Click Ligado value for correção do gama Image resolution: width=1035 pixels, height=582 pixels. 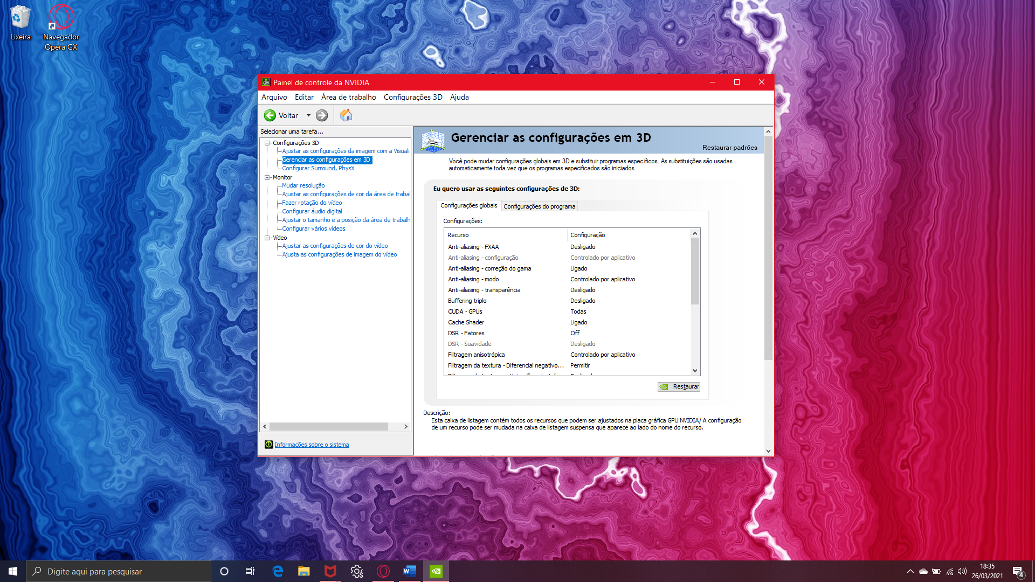click(578, 268)
